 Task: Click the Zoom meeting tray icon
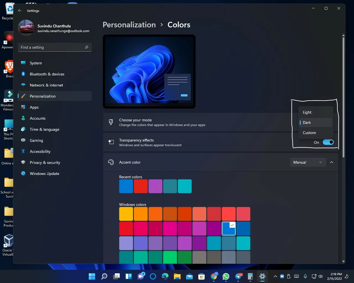tap(282, 276)
